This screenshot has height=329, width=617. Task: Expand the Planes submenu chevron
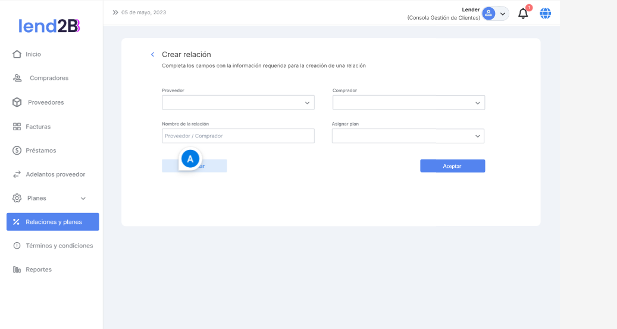click(83, 198)
